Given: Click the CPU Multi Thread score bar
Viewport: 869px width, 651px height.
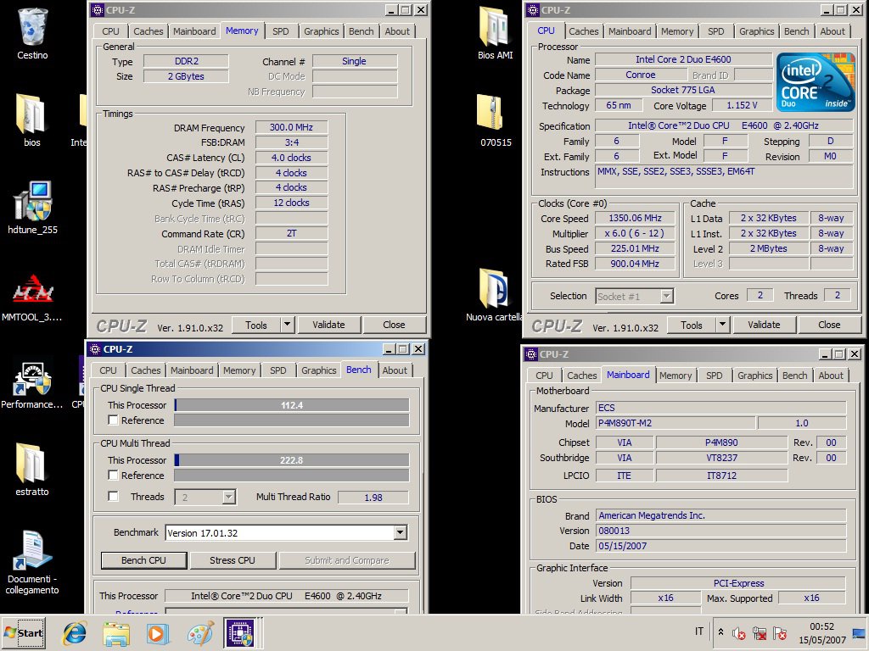Looking at the screenshot, I should (x=292, y=460).
